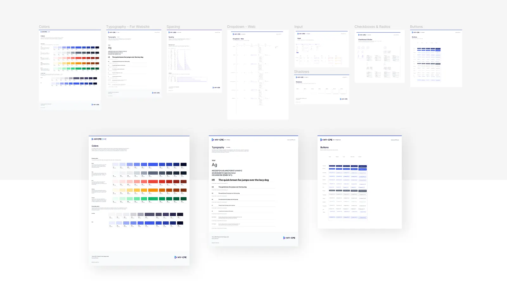Open the Shadows frame thumbnail
507x285 pixels.
(x=322, y=89)
